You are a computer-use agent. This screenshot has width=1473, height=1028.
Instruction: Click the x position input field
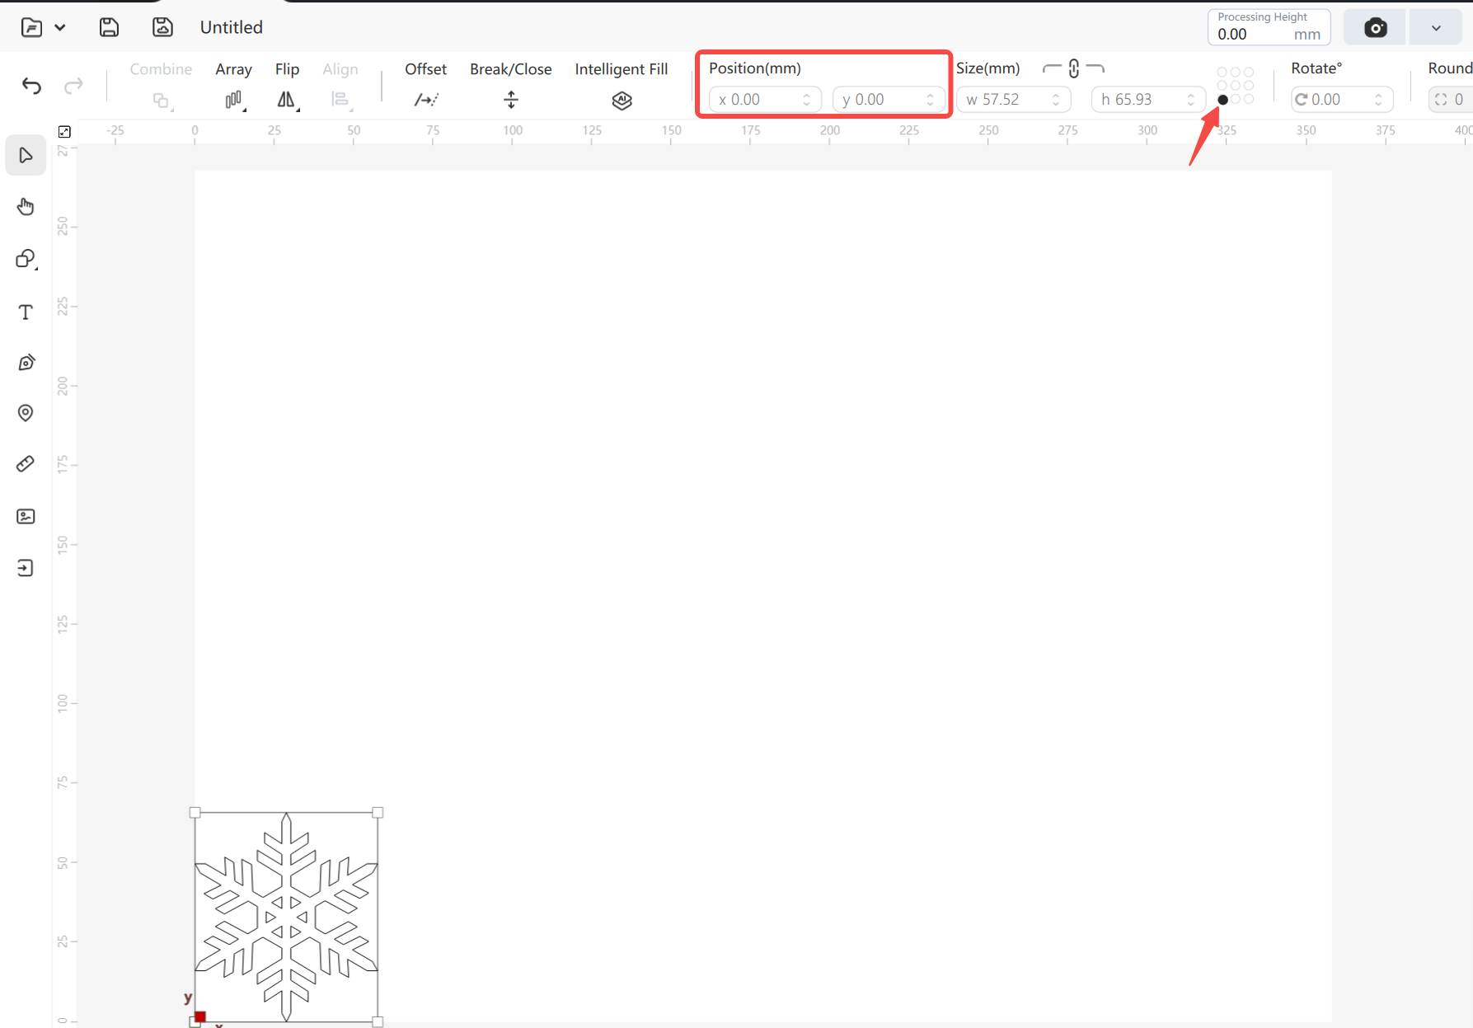(x=765, y=100)
